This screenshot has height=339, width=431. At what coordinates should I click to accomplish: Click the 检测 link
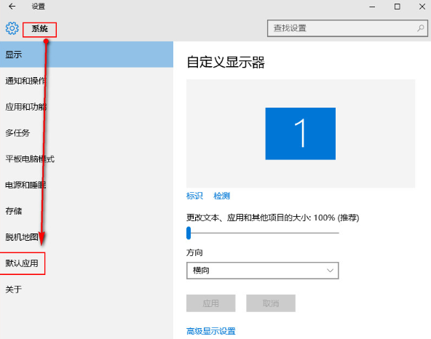tap(222, 196)
